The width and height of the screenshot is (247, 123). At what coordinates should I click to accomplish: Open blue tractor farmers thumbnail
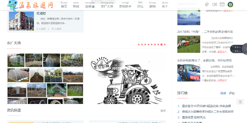click(x=189, y=73)
